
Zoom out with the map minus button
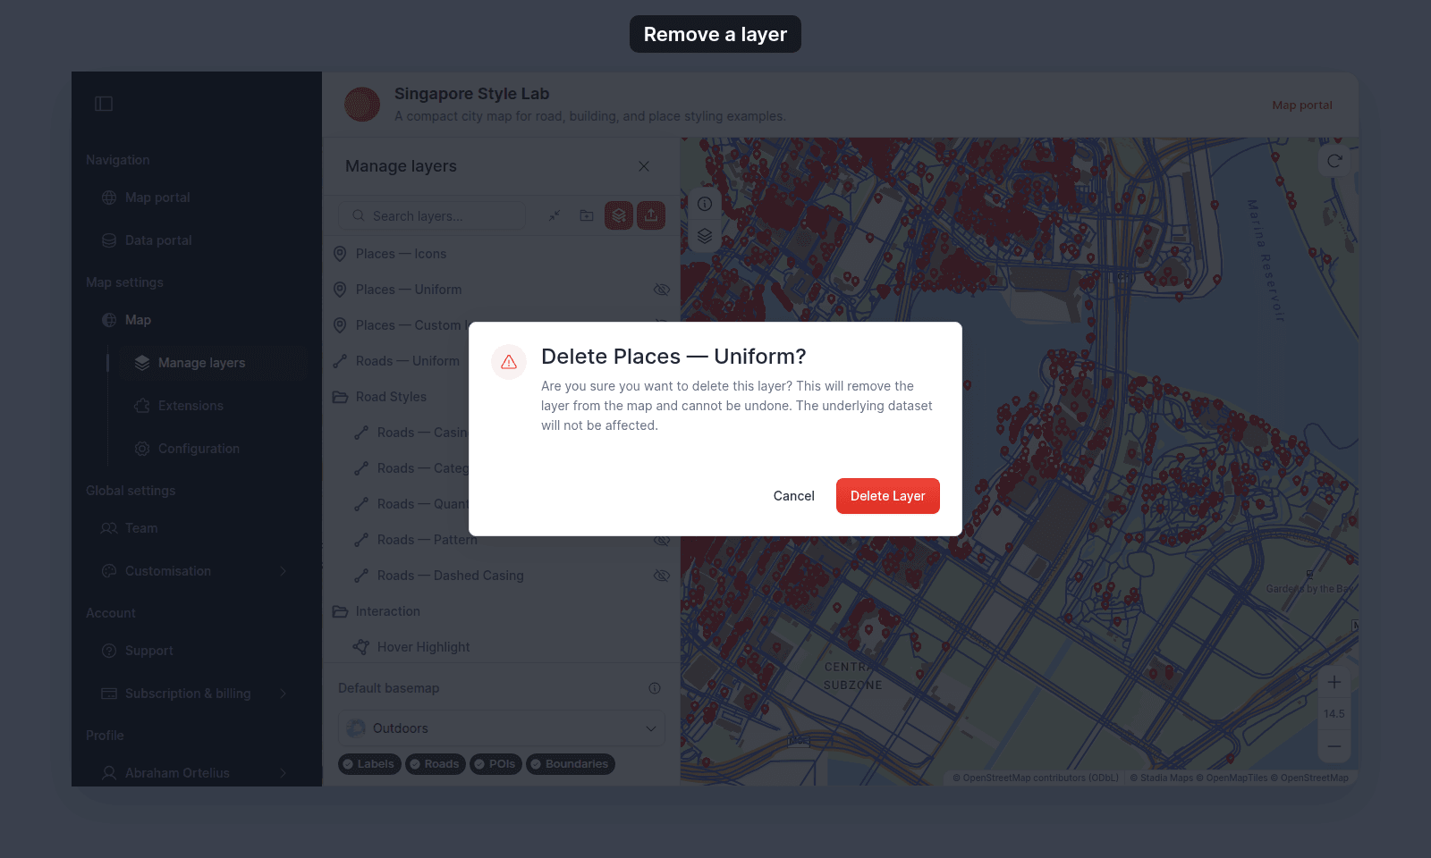coord(1334,745)
